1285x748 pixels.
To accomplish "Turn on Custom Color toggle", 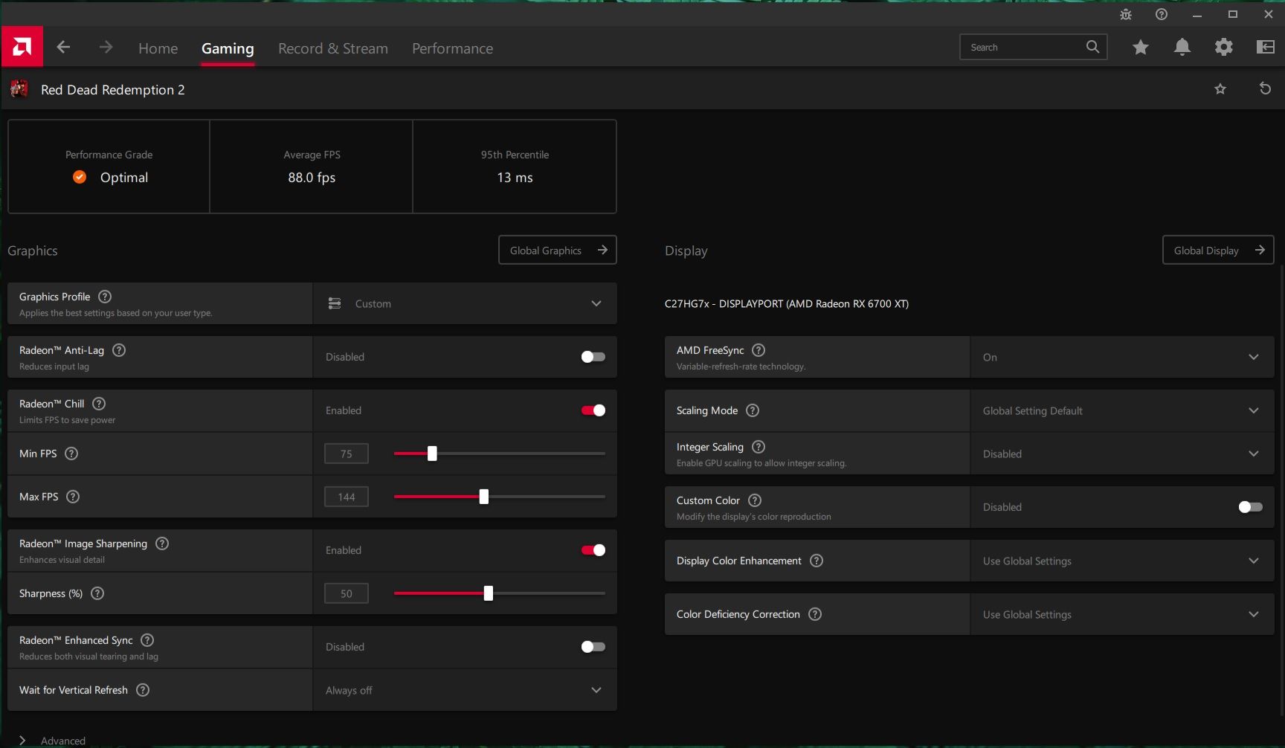I will (x=1250, y=507).
